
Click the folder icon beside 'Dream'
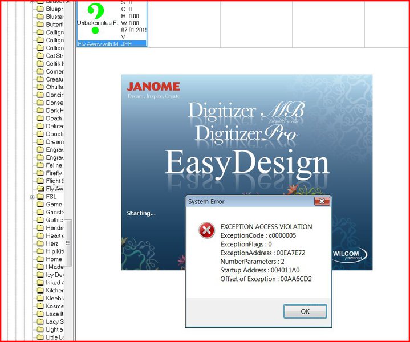[x=40, y=141]
